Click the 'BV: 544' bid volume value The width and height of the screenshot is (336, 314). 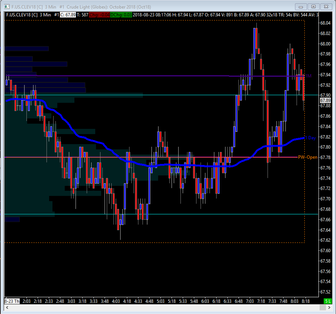tap(300, 15)
